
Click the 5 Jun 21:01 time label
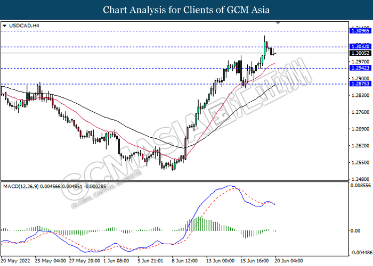[151, 261]
